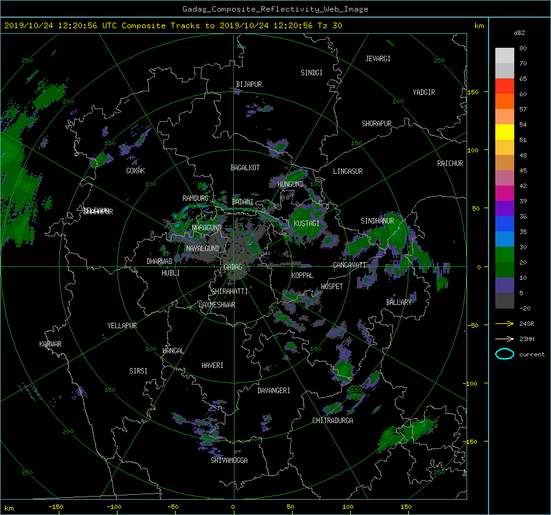Click the KARWAR city label
The image size is (551, 515).
(x=50, y=344)
